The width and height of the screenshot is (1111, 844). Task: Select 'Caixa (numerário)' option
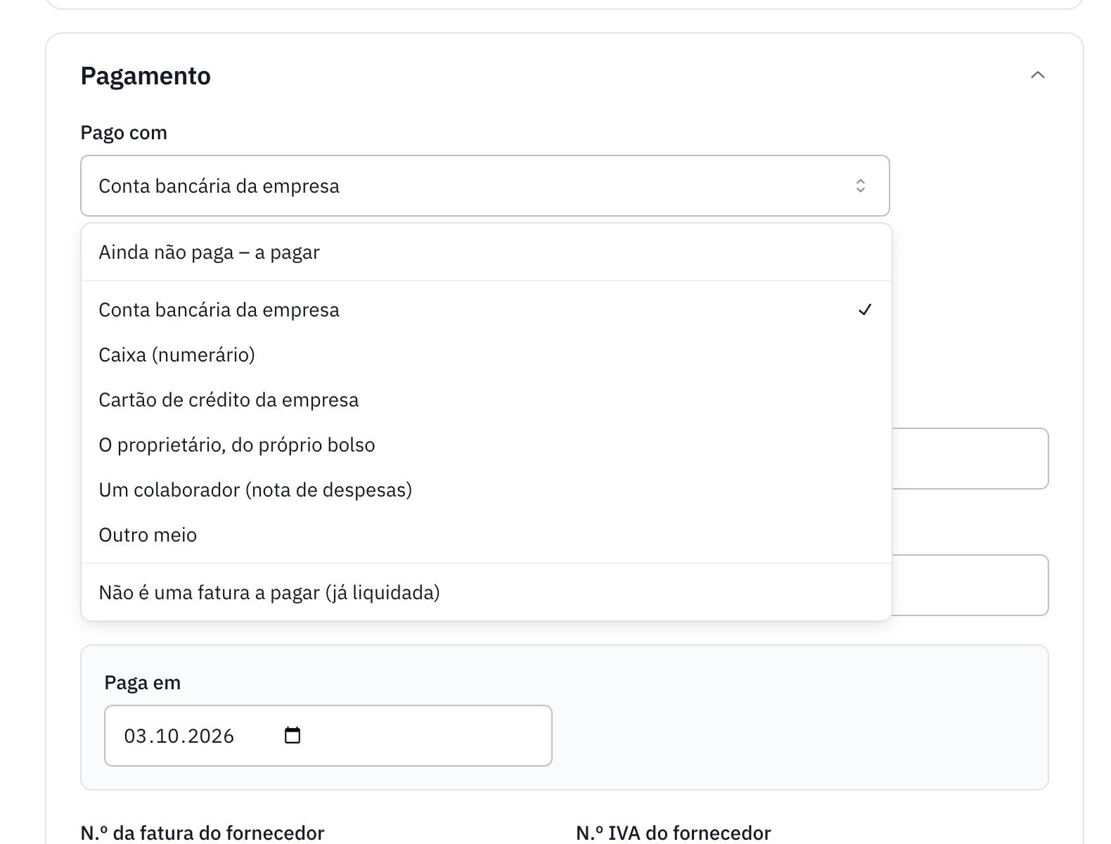click(487, 355)
